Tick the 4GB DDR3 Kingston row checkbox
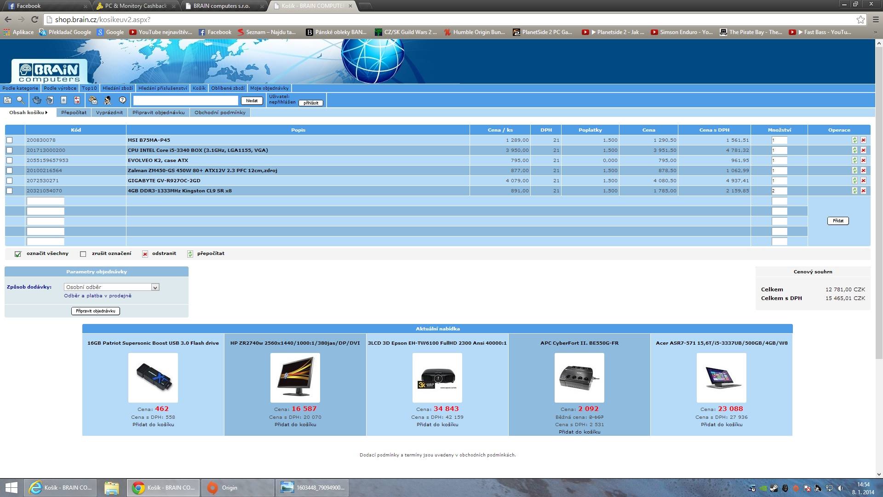Image resolution: width=883 pixels, height=497 pixels. coord(9,191)
